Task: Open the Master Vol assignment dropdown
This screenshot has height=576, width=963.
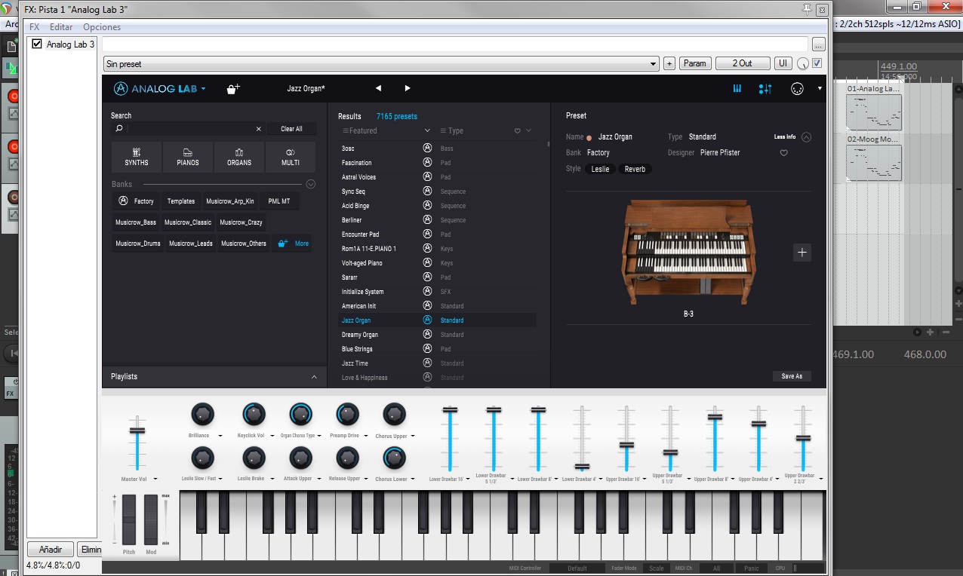Action: click(155, 479)
